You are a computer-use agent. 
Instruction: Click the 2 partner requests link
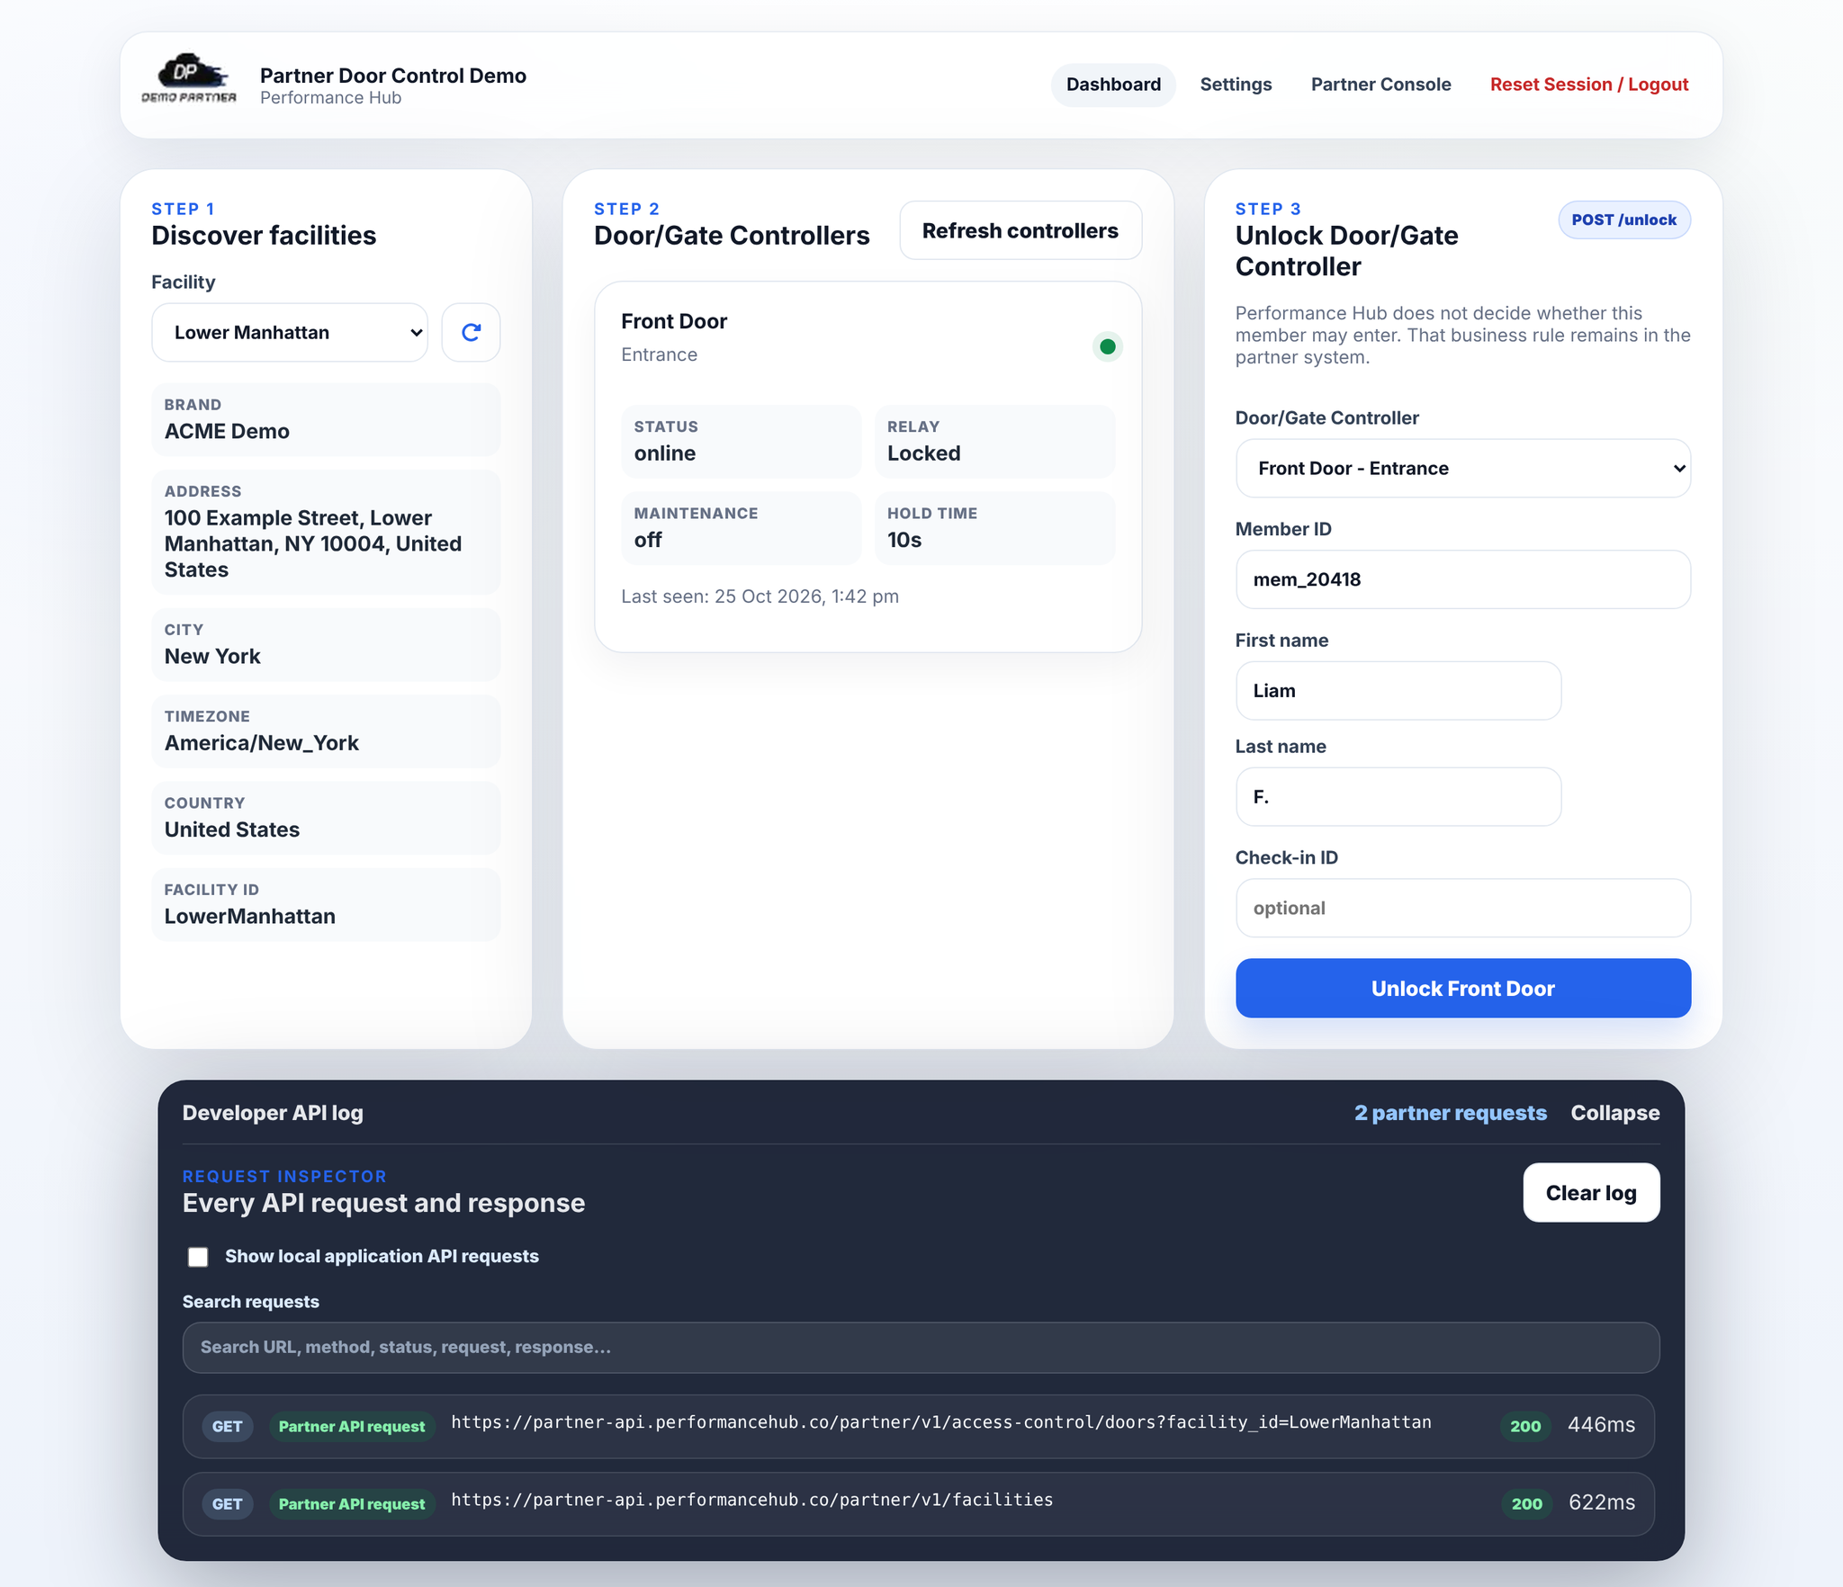[x=1450, y=1114]
